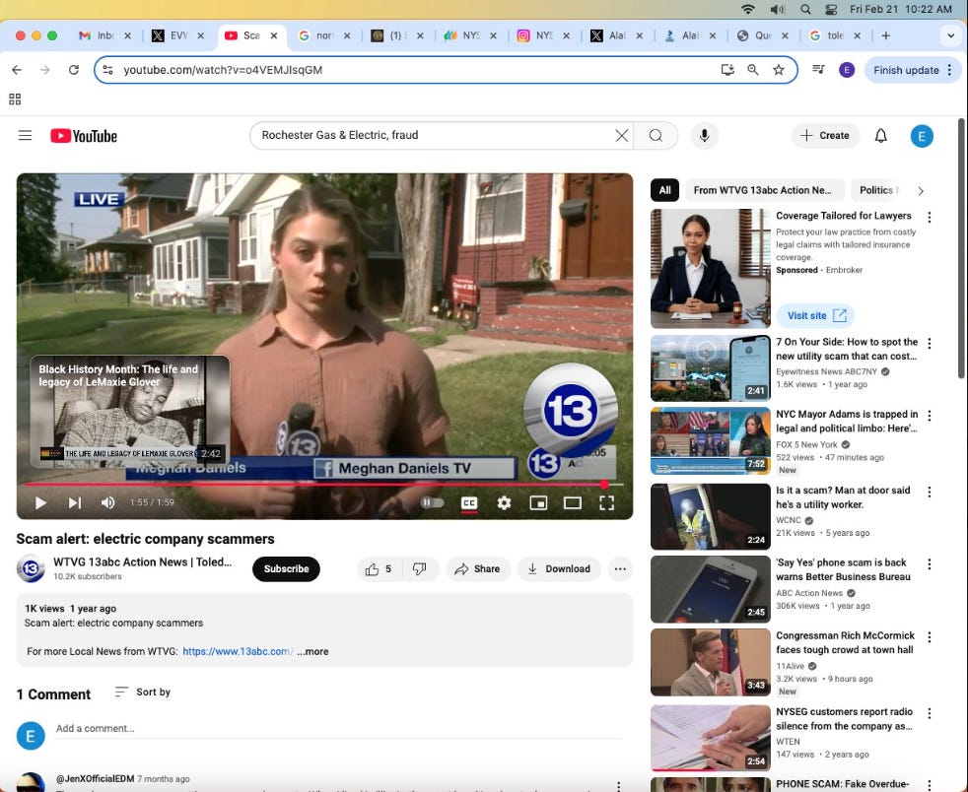Click Add a comment field
This screenshot has height=792, width=968.
[339, 729]
